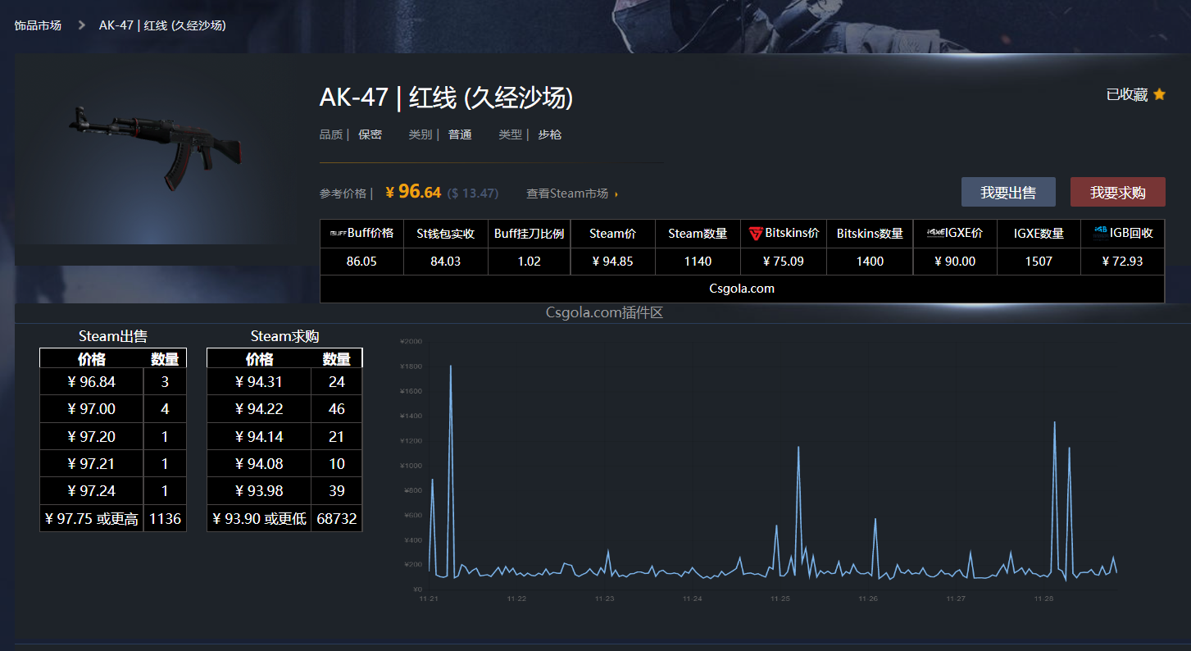Select buy order price ¥ 94.08
1191x651 pixels.
tap(259, 464)
